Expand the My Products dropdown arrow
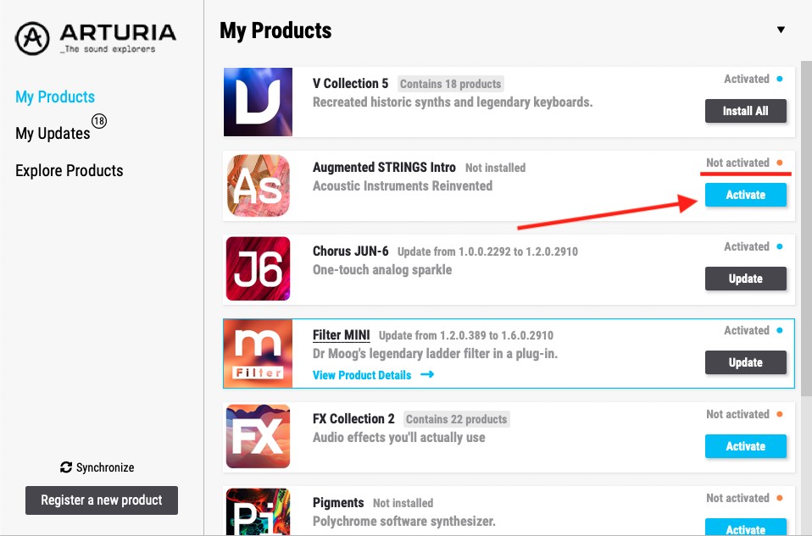This screenshot has width=812, height=536. 781,30
